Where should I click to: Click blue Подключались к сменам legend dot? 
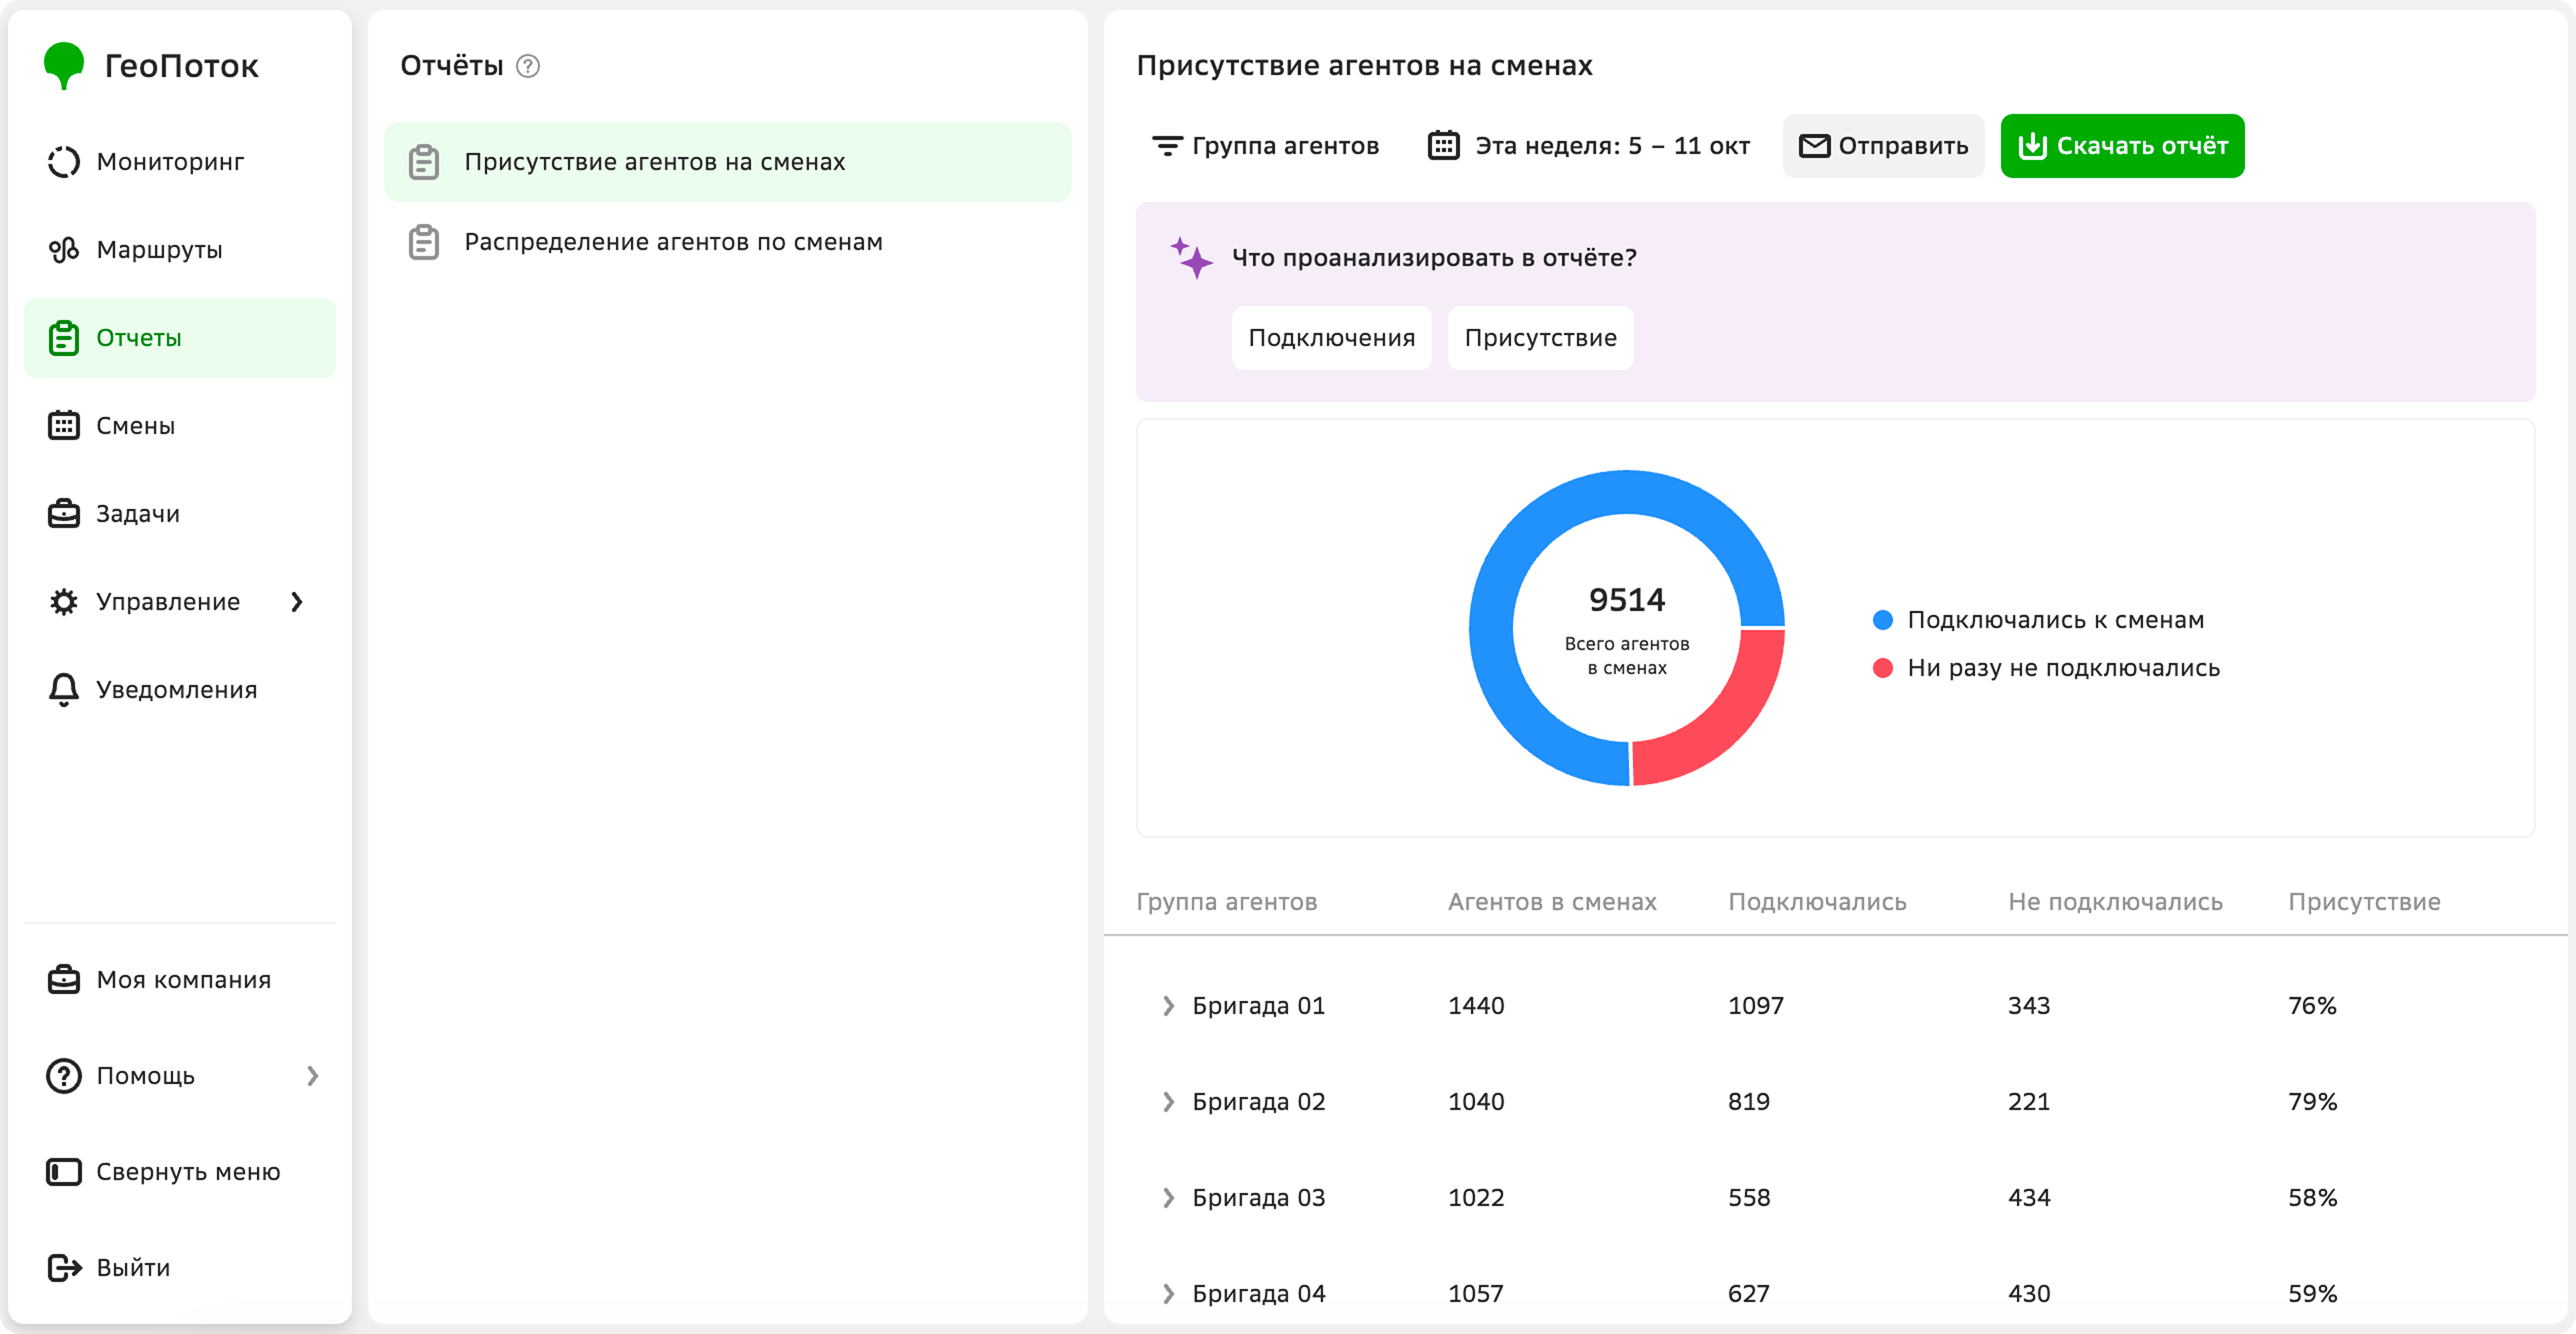1882,620
